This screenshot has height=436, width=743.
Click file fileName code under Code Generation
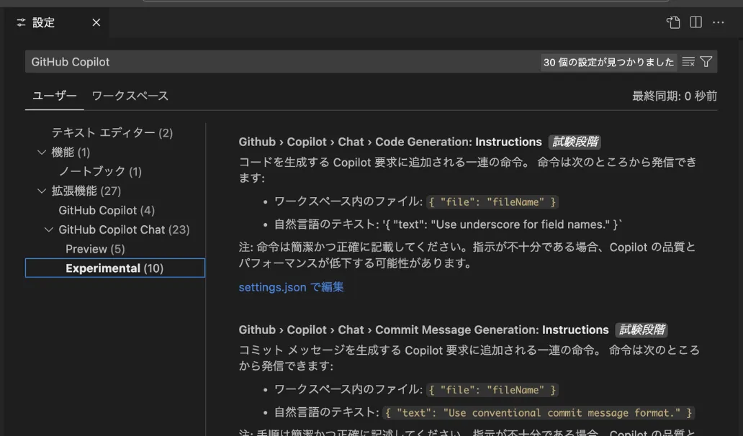(492, 202)
